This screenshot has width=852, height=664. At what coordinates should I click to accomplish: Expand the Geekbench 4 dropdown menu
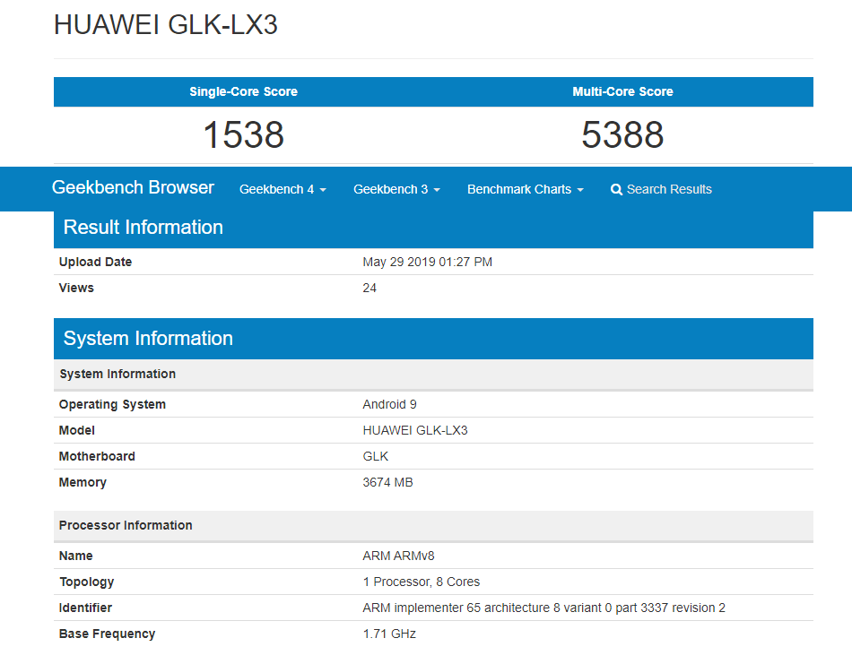[283, 189]
